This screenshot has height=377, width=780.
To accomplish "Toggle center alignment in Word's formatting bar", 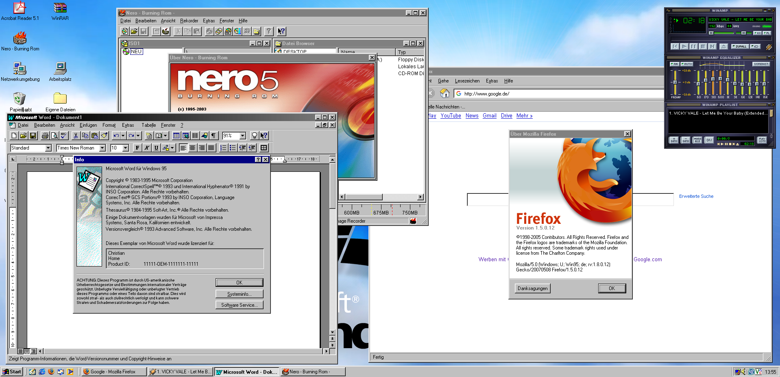I will tap(192, 148).
